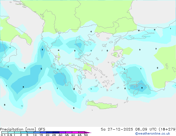Select the 5–10 mm legend color swatch
The image size is (176, 136).
click(x=30, y=132)
